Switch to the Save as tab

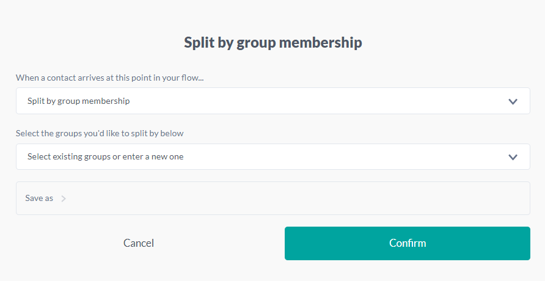coord(40,199)
